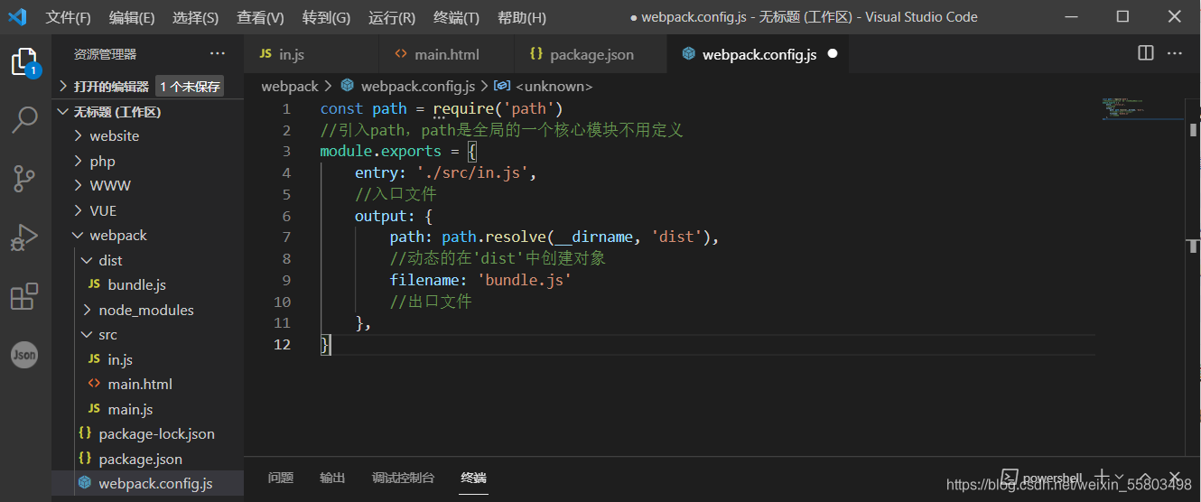
Task: Click the new terminal plus icon
Action: pos(1102,477)
